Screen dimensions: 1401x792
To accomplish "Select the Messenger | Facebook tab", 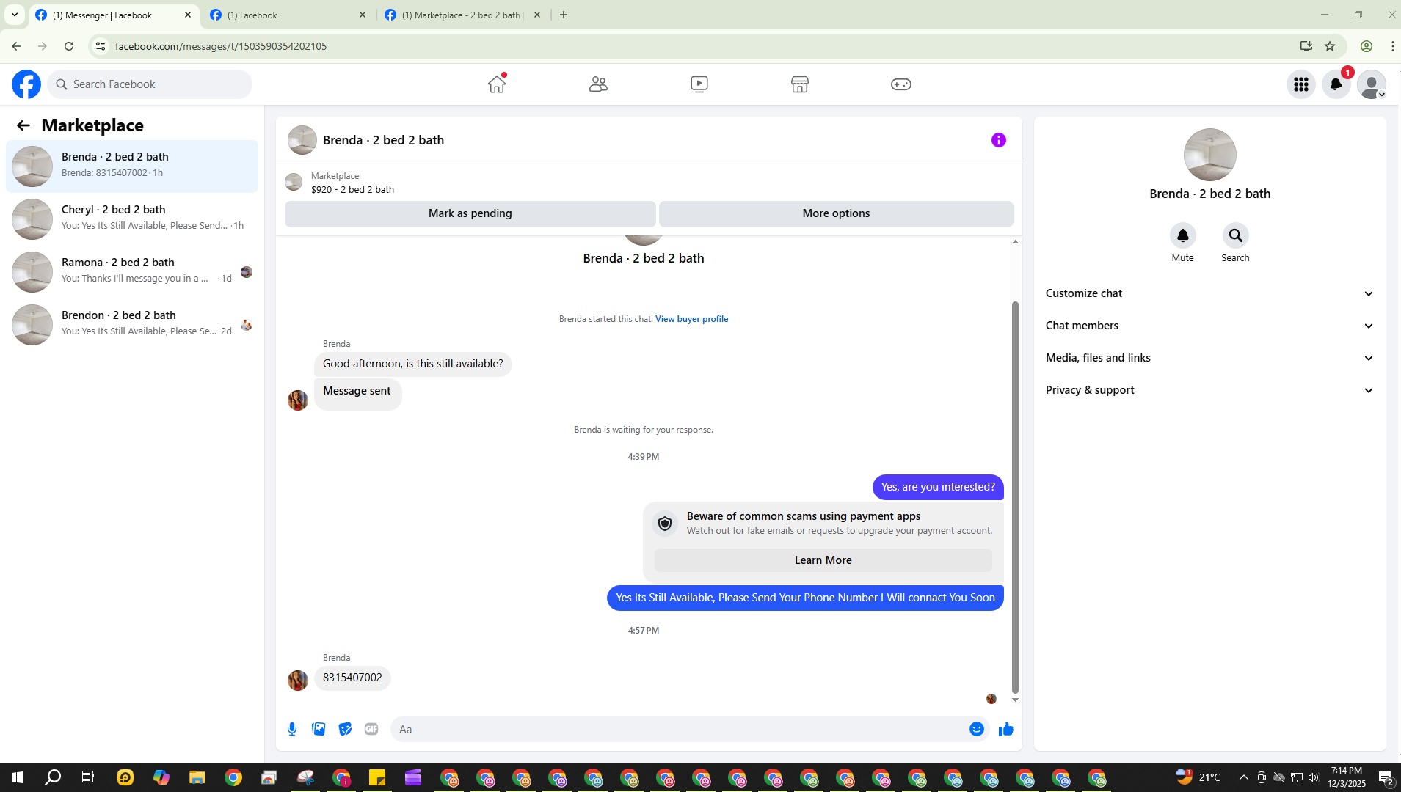I will point(114,15).
